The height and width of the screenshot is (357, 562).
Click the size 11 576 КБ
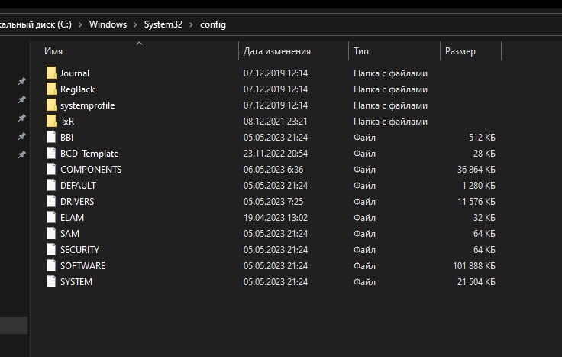[x=476, y=202]
